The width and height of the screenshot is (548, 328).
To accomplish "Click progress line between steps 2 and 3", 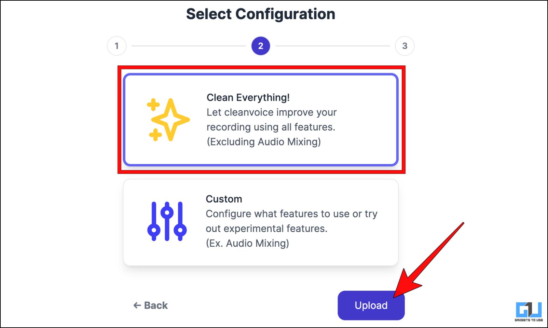I will [333, 46].
